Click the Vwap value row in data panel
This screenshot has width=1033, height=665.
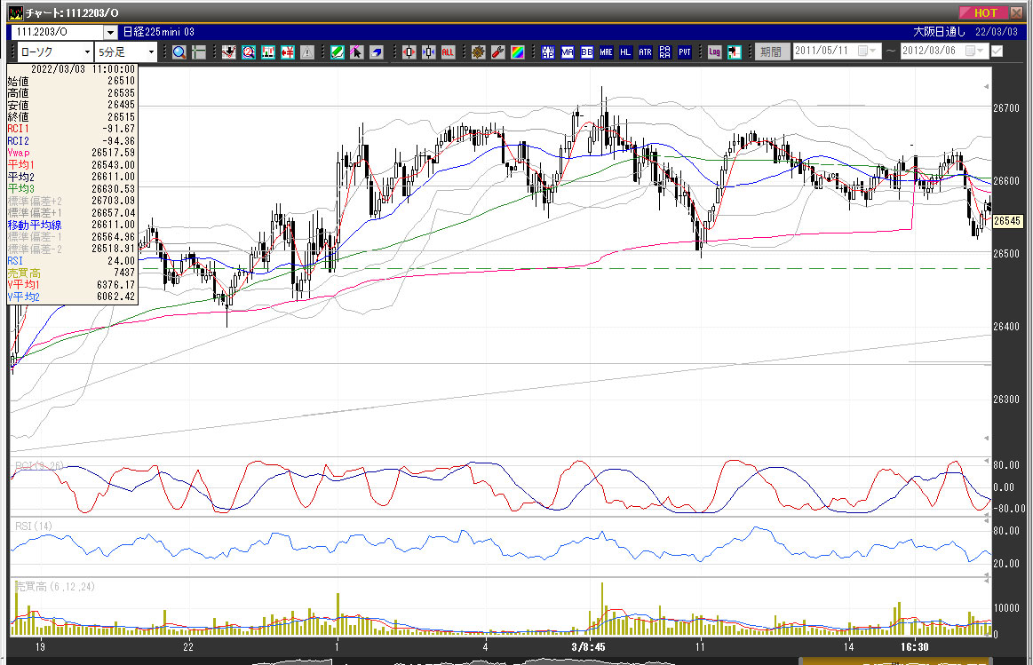[x=71, y=153]
